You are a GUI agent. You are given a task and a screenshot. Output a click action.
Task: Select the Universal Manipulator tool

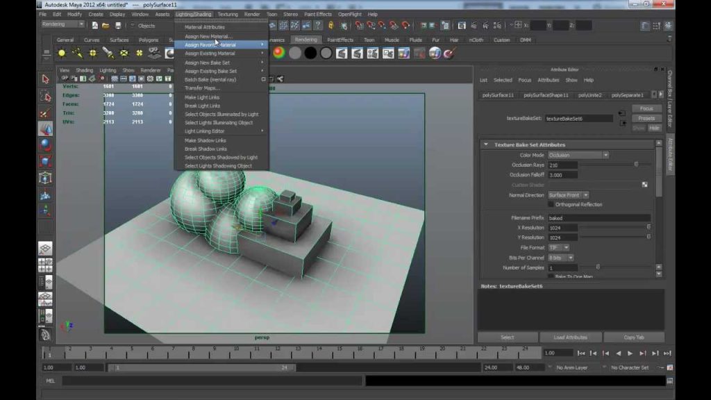(45, 178)
